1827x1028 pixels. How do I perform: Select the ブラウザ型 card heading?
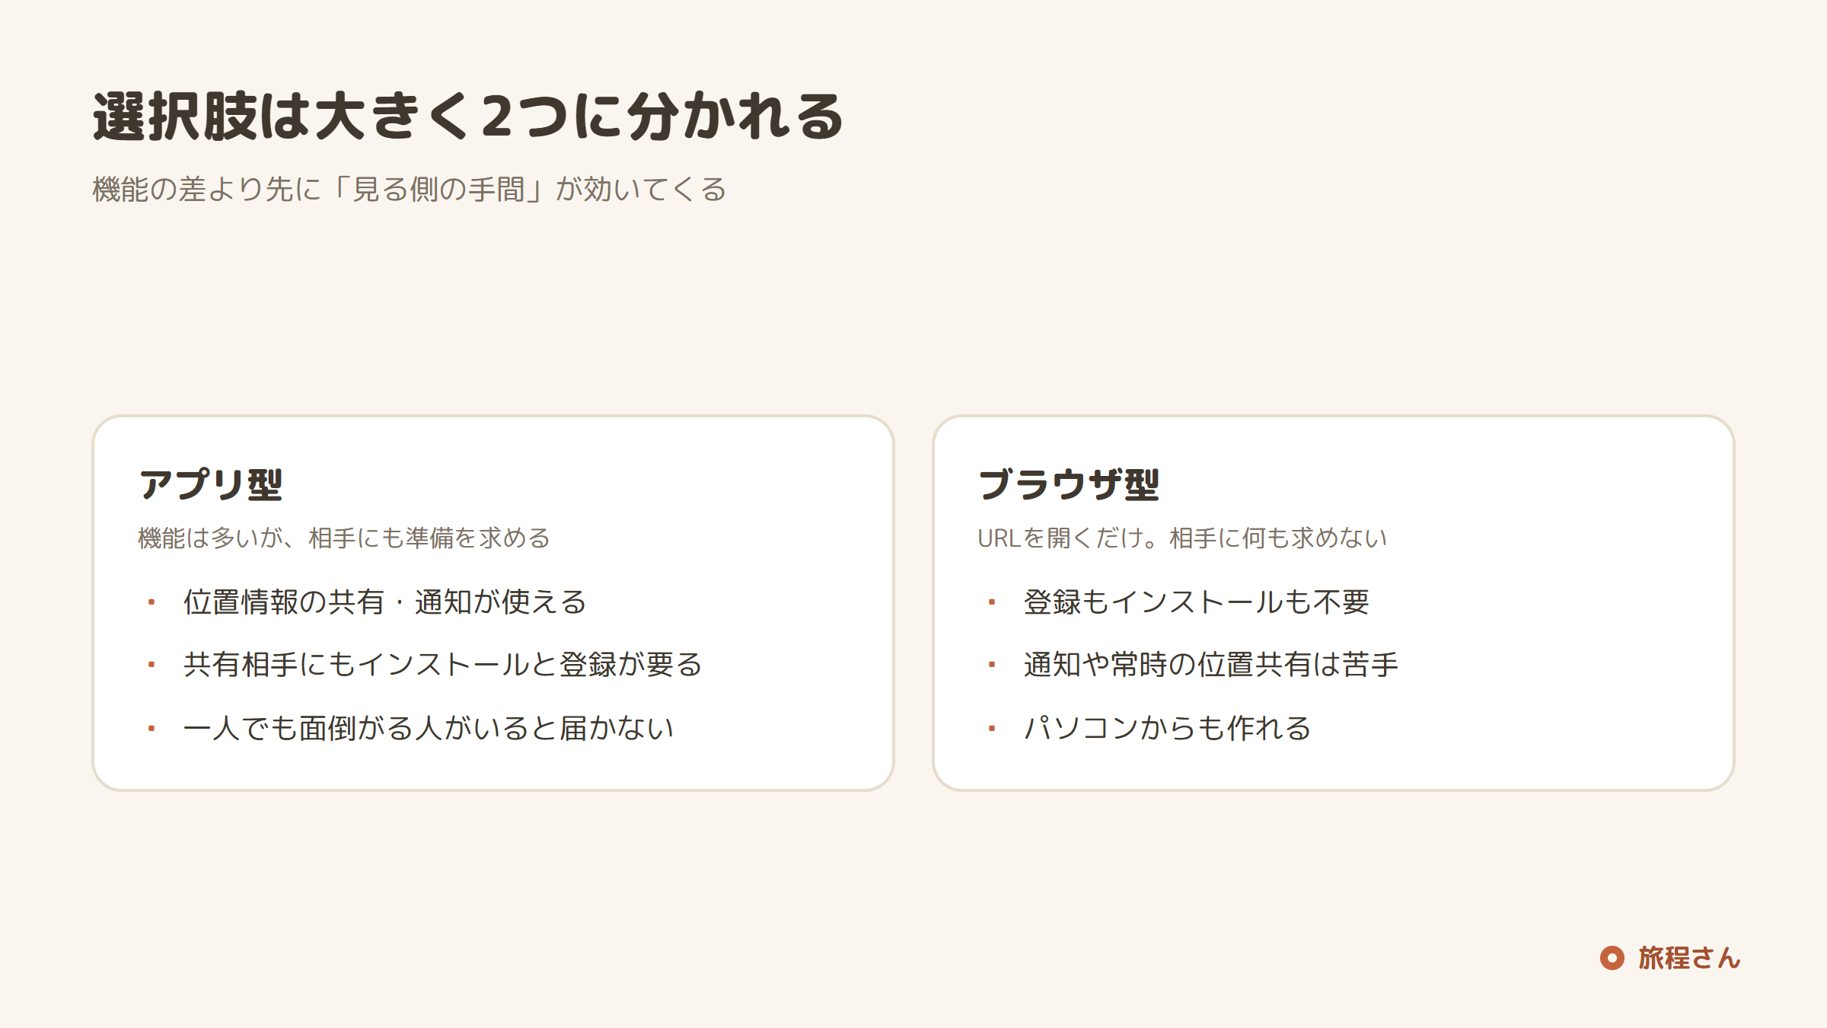click(x=1068, y=484)
